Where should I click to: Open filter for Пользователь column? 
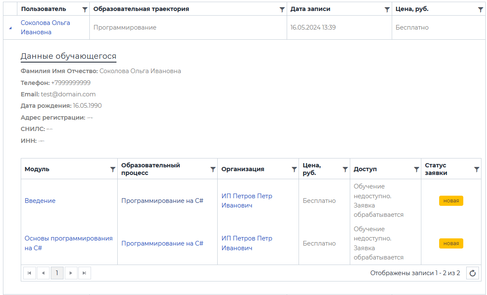point(85,9)
